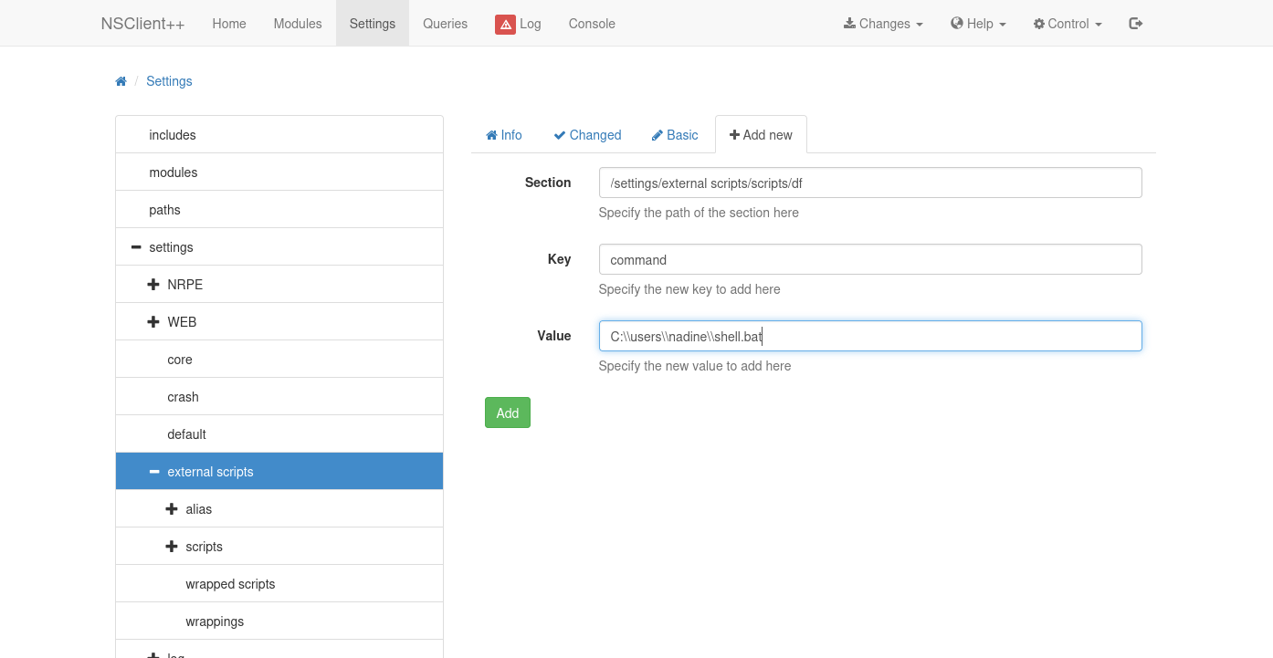Select the Add new tab
1273x658 pixels.
pos(761,135)
